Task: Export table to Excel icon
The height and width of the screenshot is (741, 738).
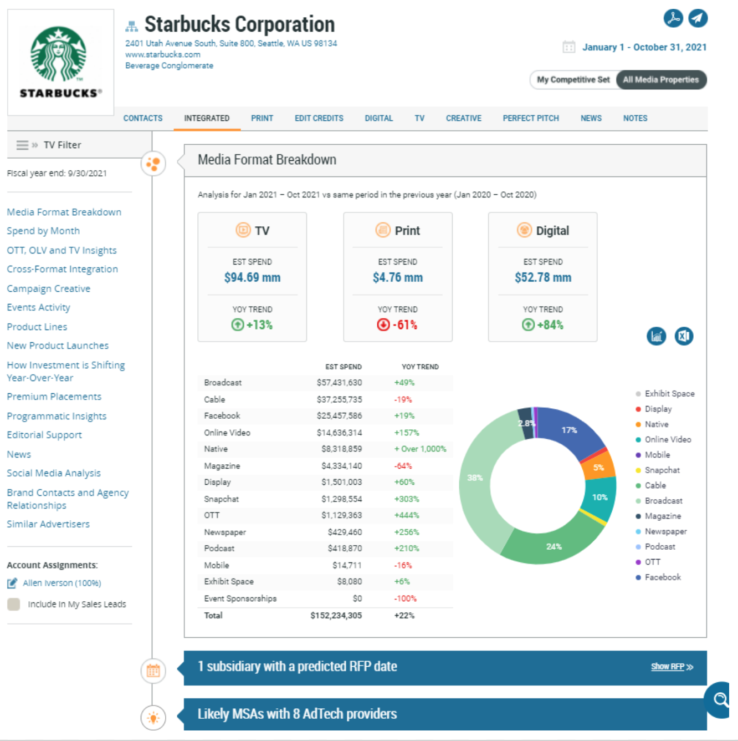Action: pyautogui.click(x=684, y=336)
